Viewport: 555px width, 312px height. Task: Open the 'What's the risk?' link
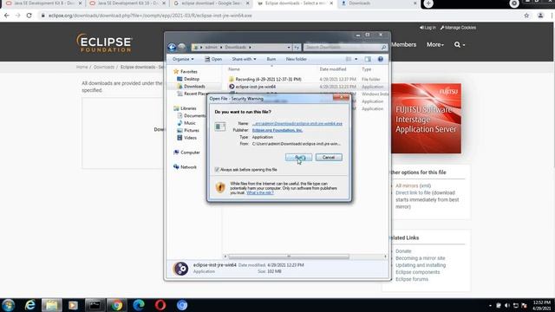(x=260, y=192)
